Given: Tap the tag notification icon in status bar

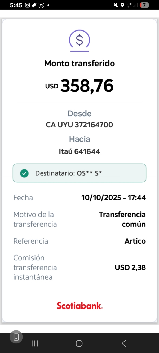Looking at the screenshot, I should pos(34,5).
